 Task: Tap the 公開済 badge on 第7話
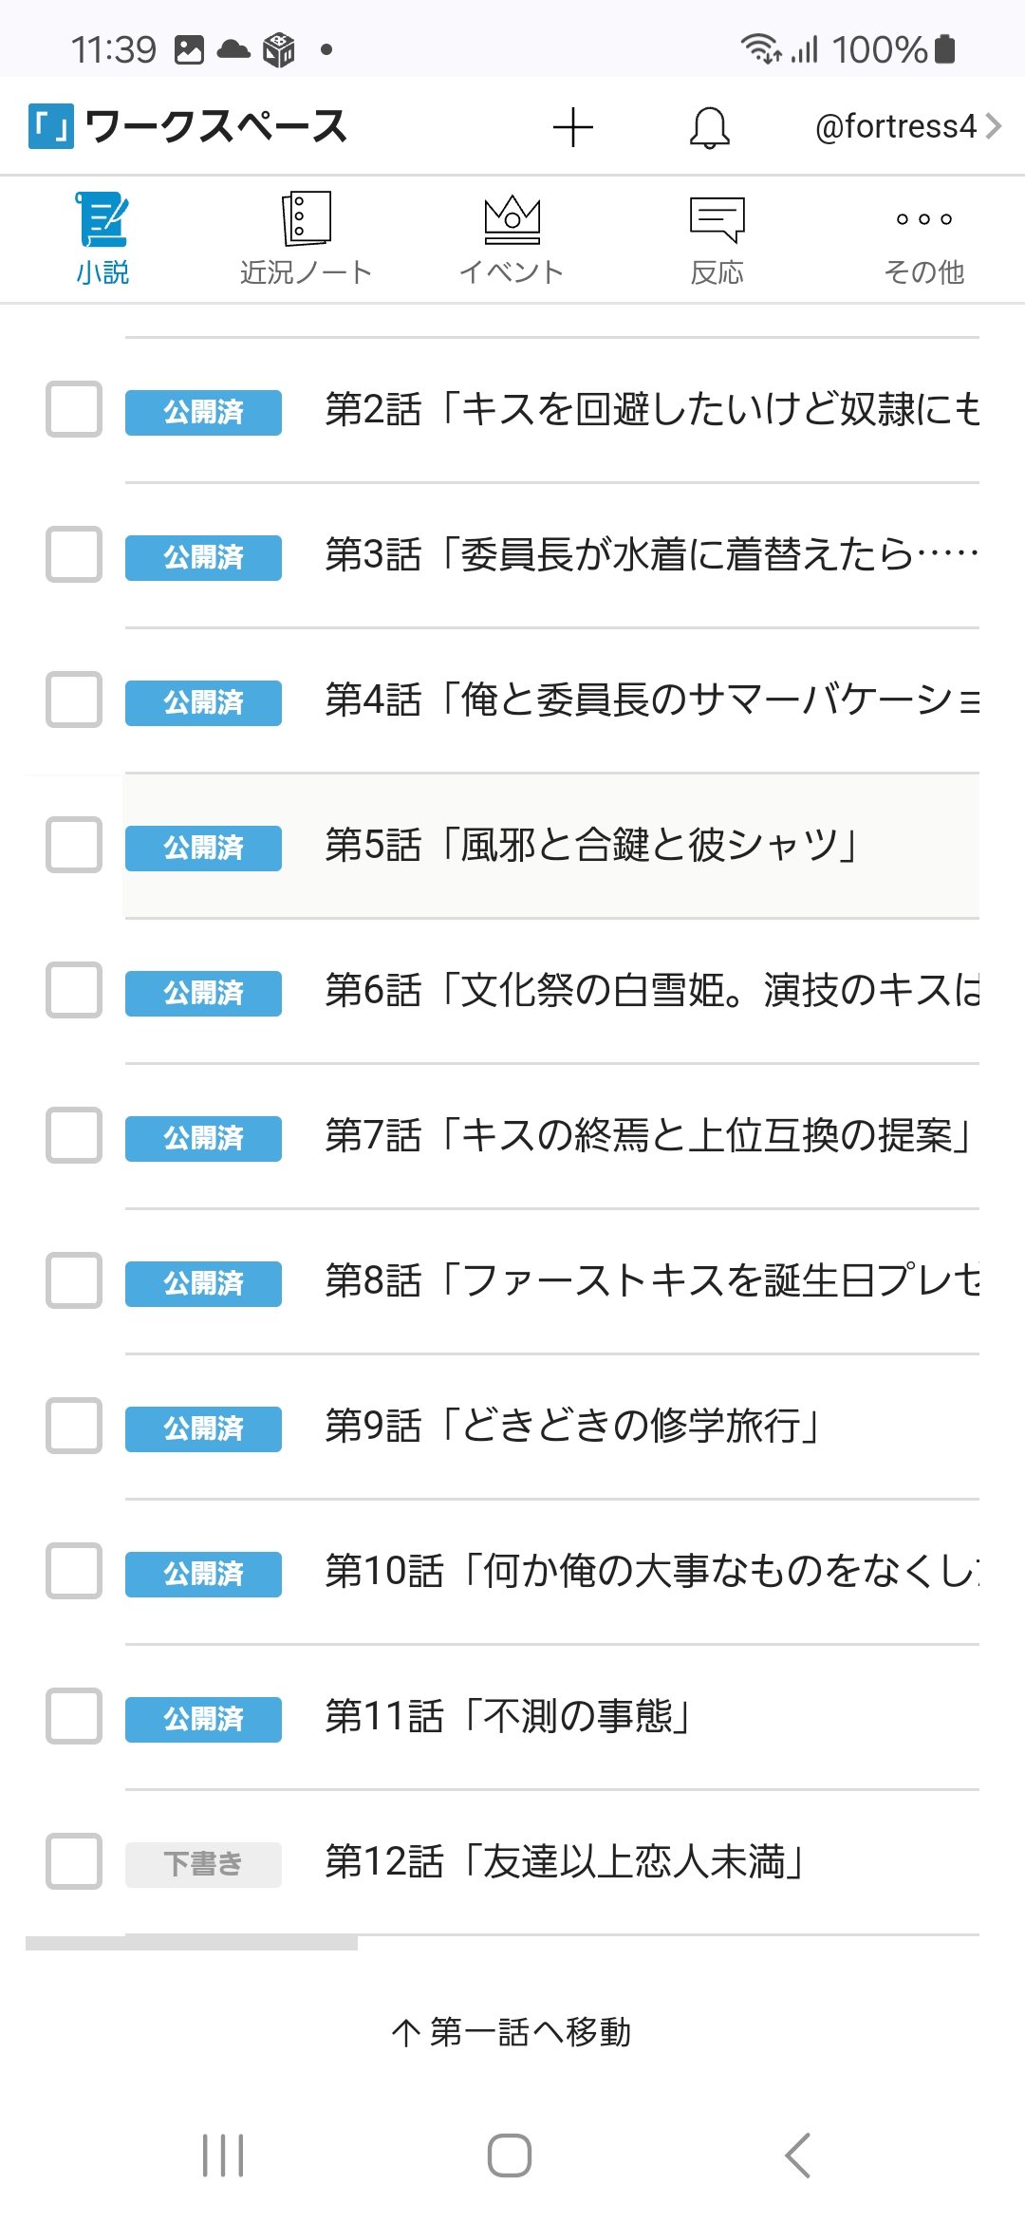tap(203, 1138)
